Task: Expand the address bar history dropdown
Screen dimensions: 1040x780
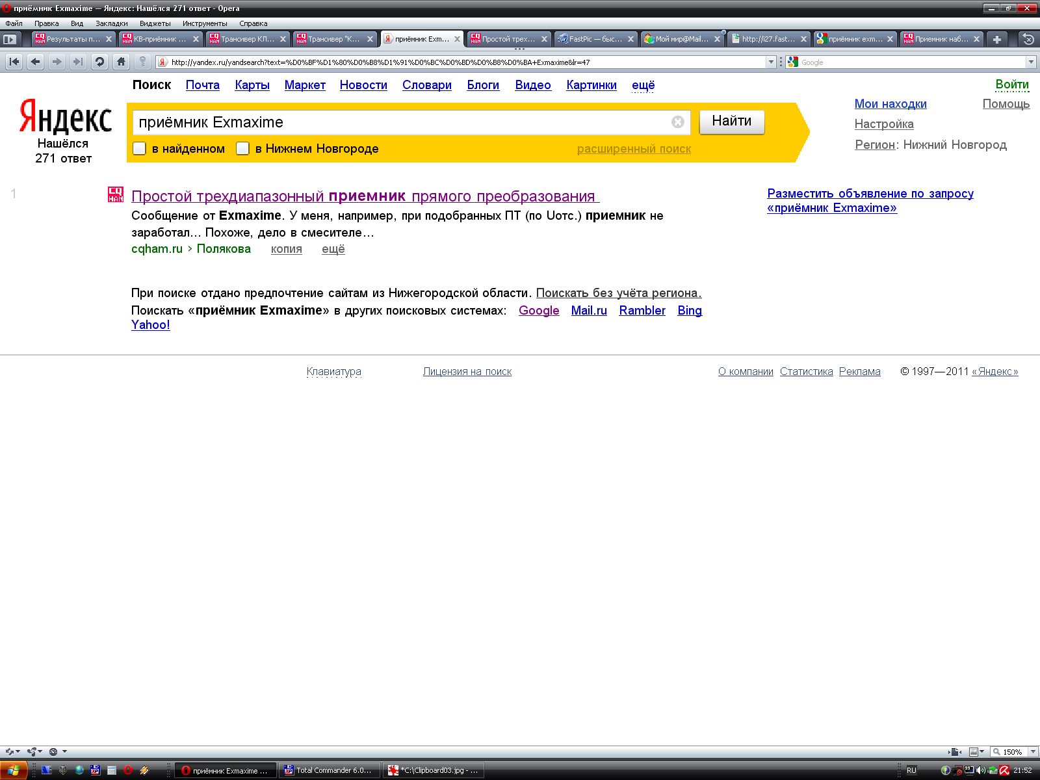Action: 772,62
